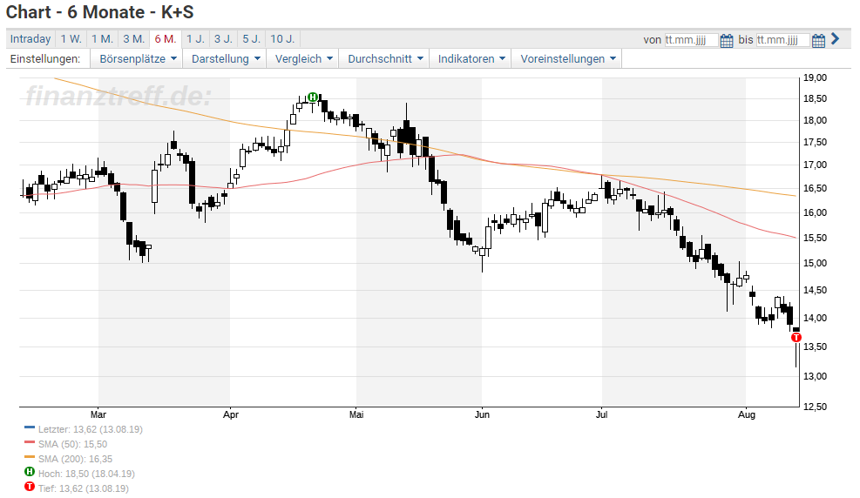Select the 5 J. timeframe tab
This screenshot has width=860, height=498.
tap(252, 39)
